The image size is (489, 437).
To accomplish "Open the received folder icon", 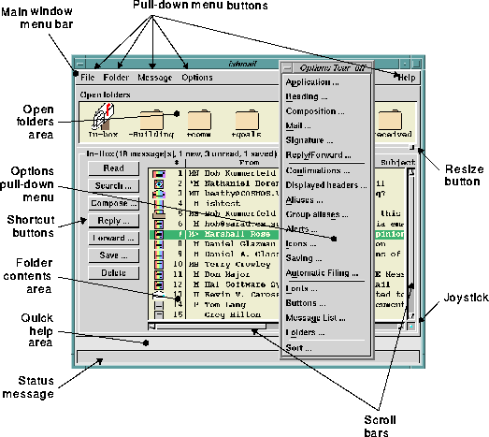I will pyautogui.click(x=390, y=120).
